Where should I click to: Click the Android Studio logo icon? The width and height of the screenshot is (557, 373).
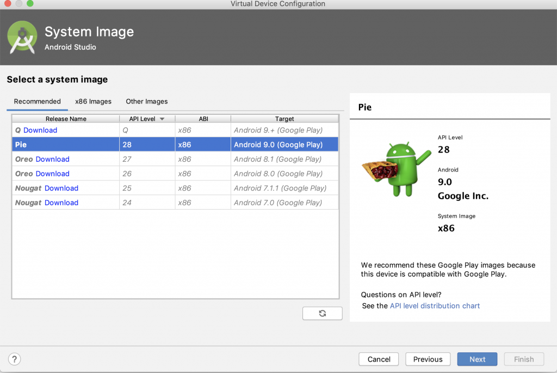point(22,37)
